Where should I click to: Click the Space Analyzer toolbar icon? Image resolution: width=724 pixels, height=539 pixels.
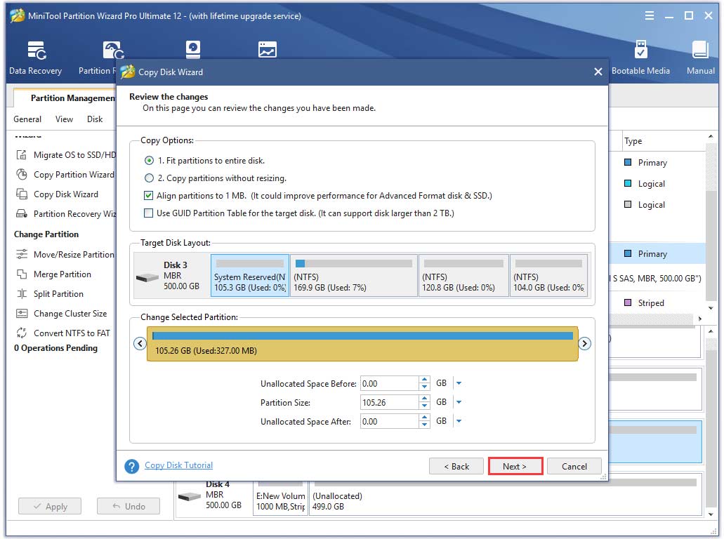point(268,50)
